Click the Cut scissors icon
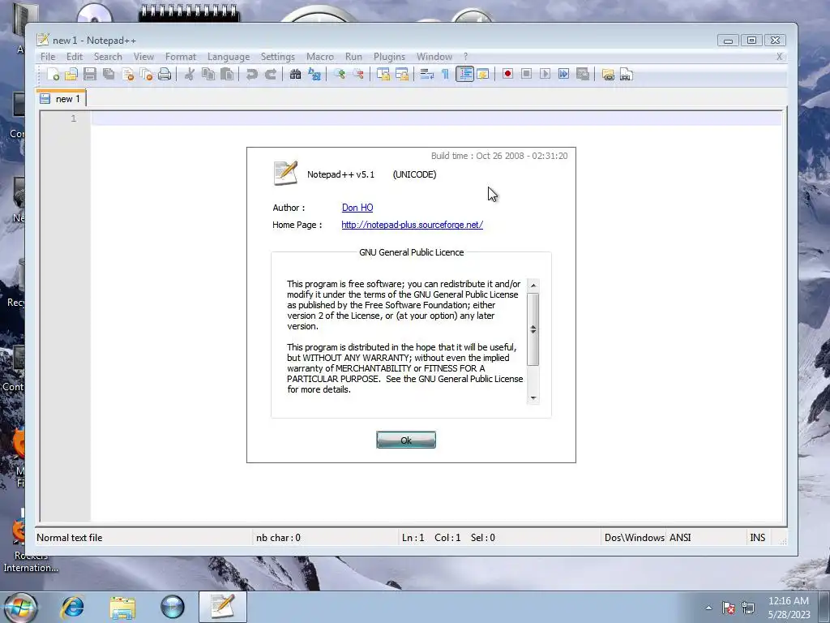830x623 pixels. 189,74
